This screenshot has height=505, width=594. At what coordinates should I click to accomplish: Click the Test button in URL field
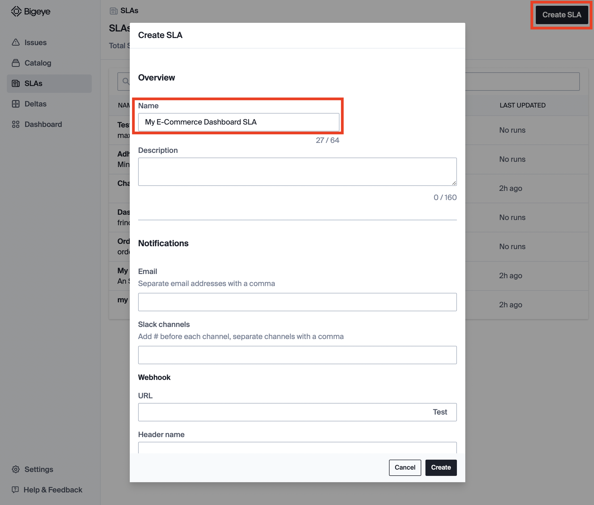point(440,412)
